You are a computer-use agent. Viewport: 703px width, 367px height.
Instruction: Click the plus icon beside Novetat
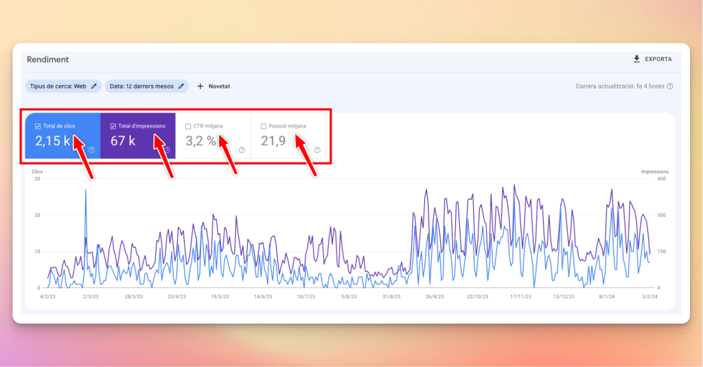click(200, 86)
